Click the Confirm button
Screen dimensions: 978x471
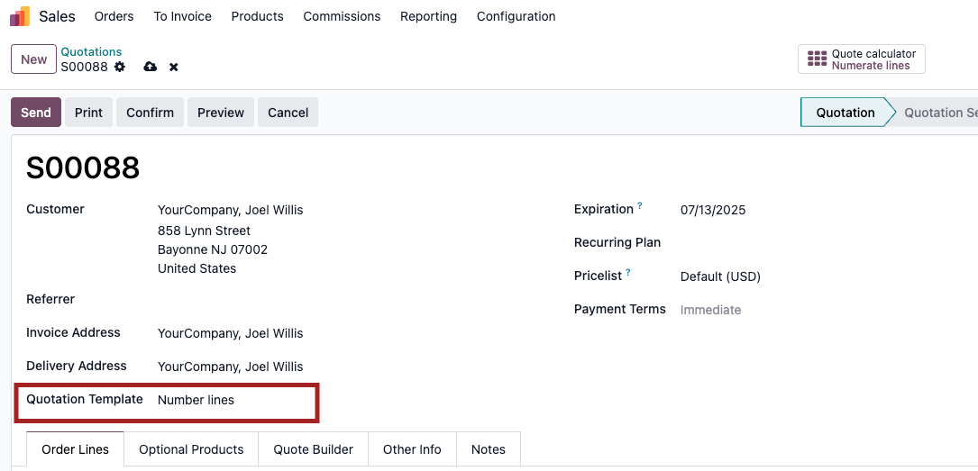(x=150, y=113)
